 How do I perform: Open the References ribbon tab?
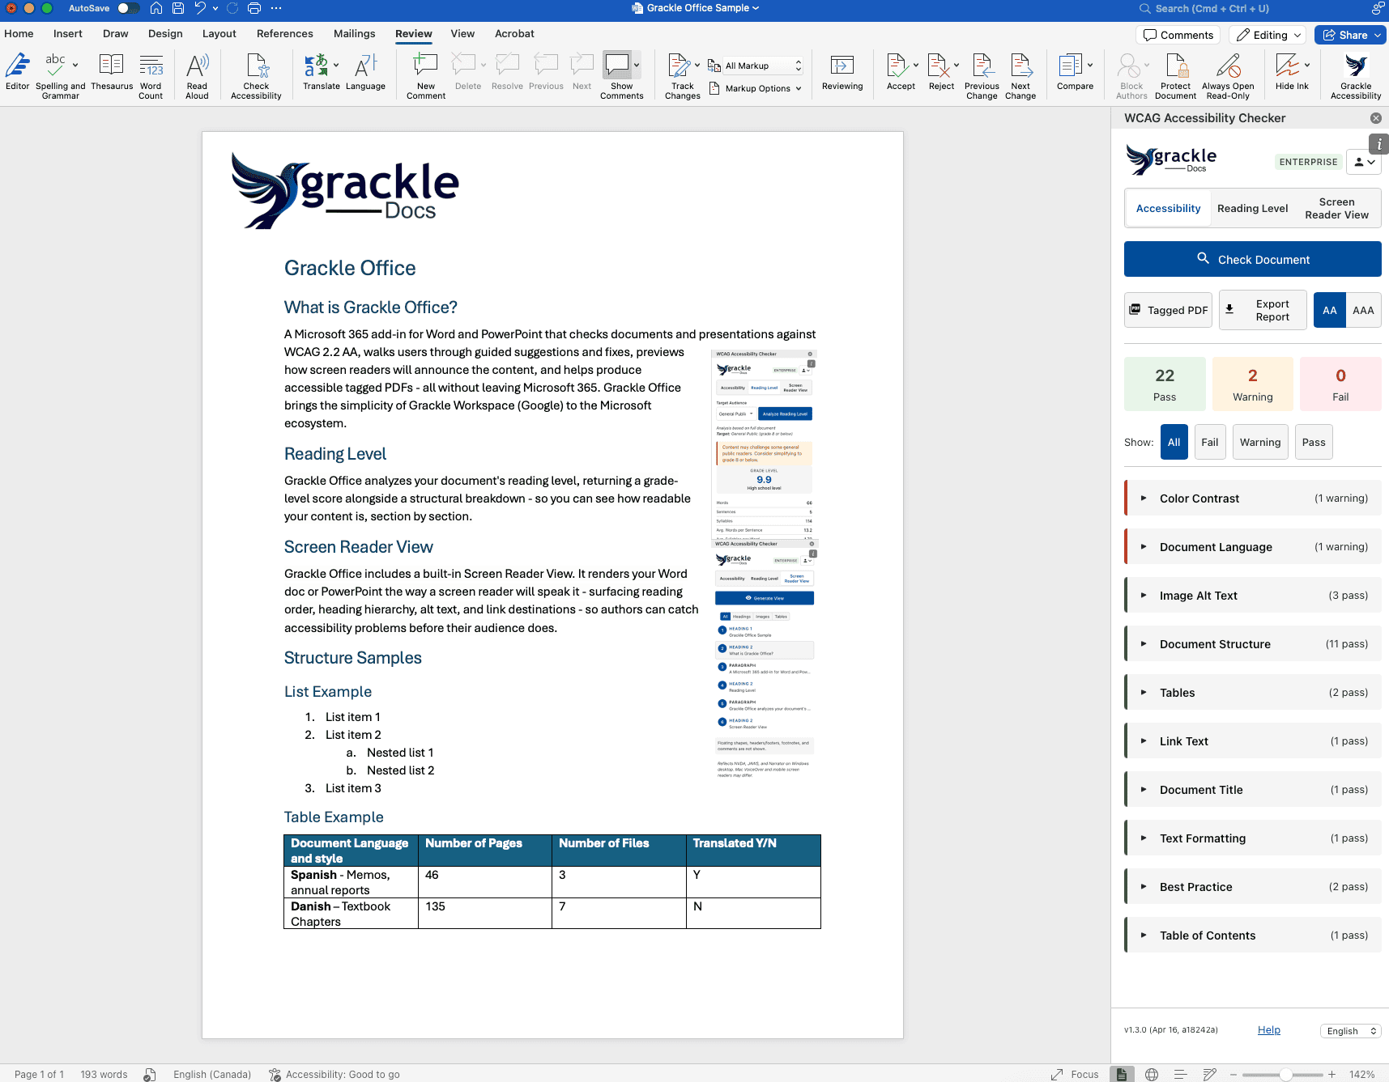[284, 34]
